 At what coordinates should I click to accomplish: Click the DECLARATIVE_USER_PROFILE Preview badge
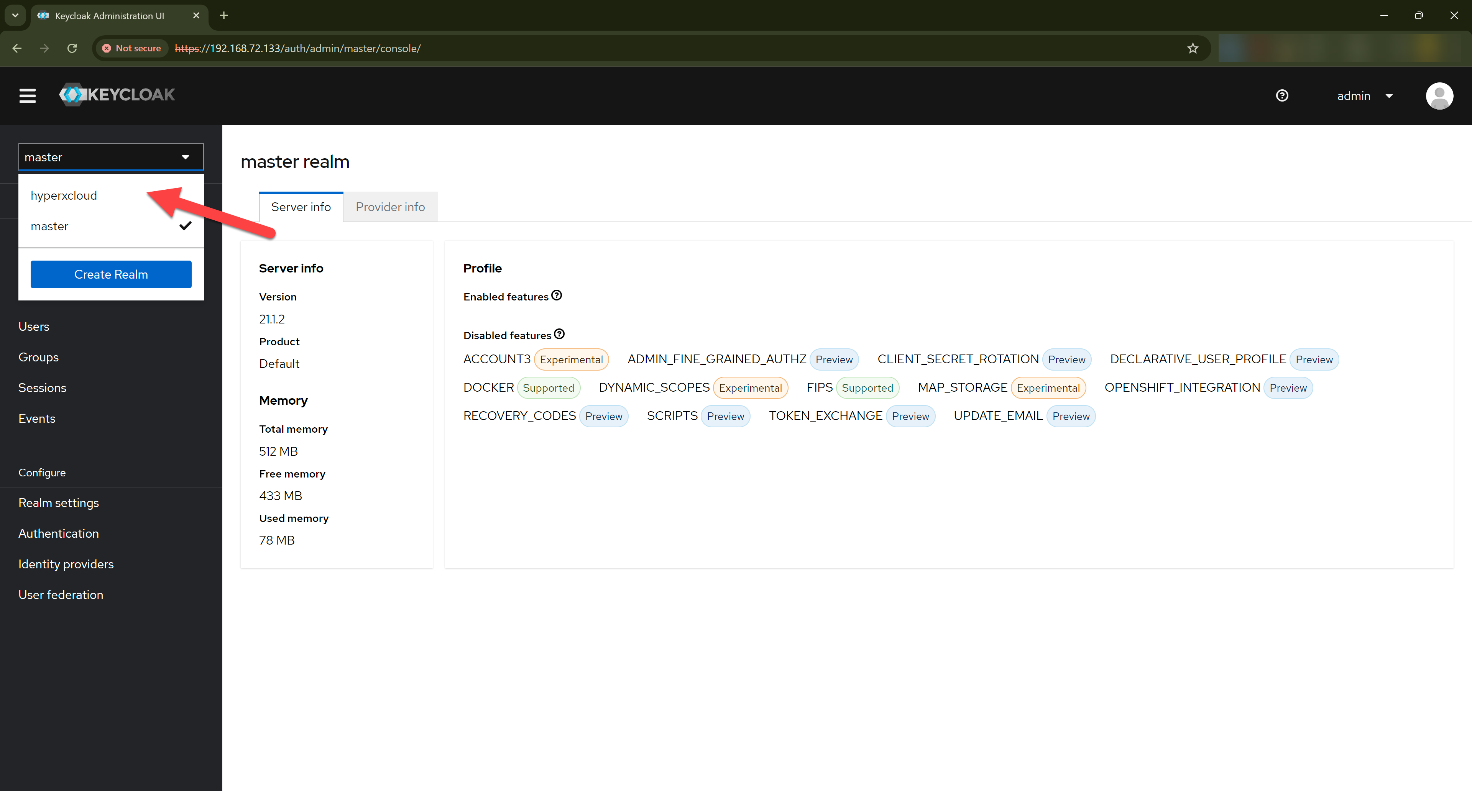(x=1314, y=359)
